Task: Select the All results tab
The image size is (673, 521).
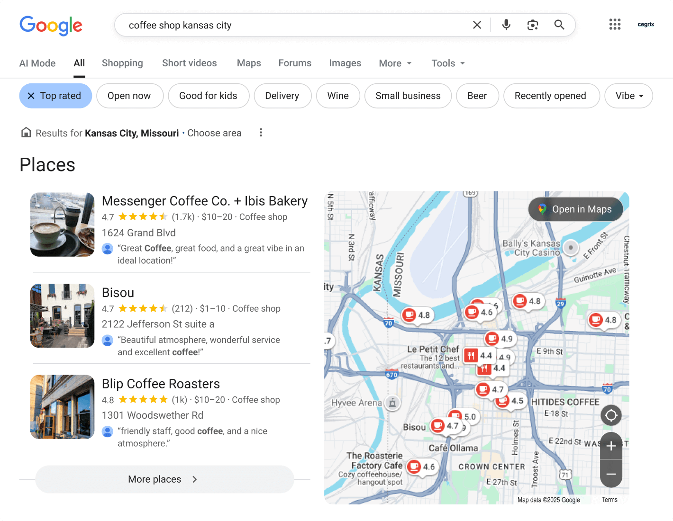Action: click(x=79, y=63)
